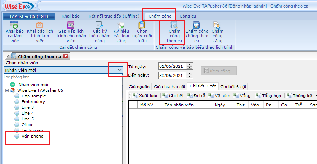Open Thống kê toolbar dropdown

(316, 96)
